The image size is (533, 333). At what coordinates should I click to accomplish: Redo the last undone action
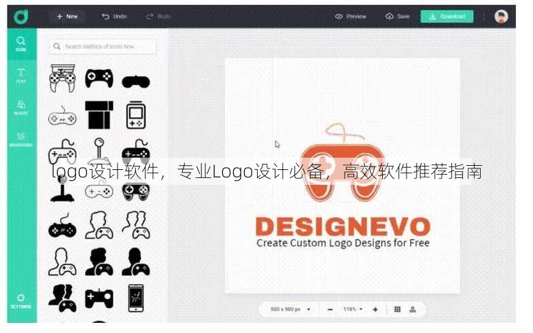click(158, 16)
